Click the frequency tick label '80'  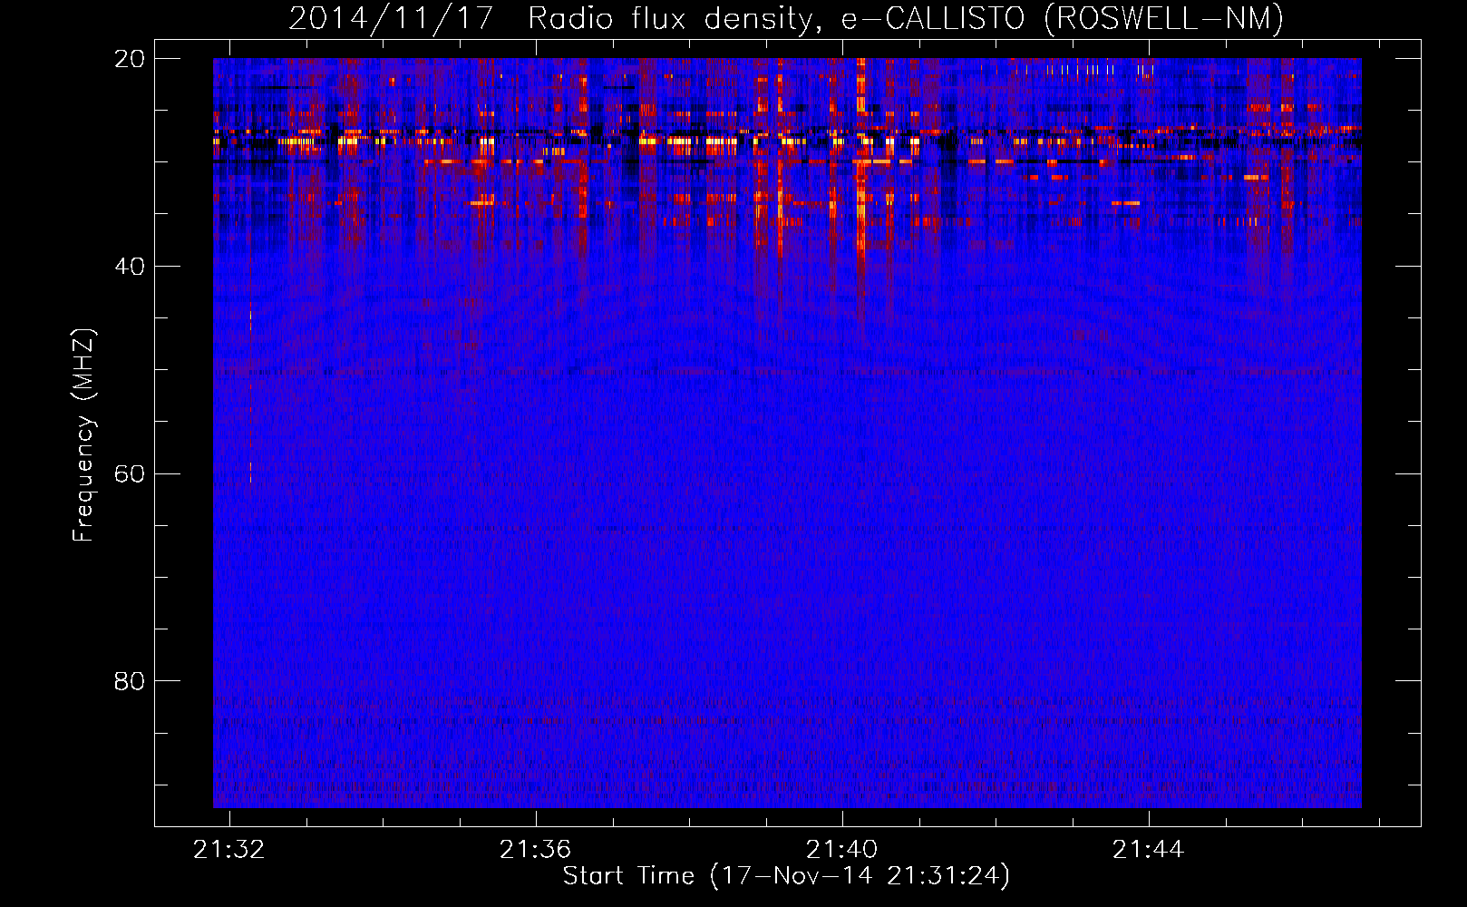(131, 680)
